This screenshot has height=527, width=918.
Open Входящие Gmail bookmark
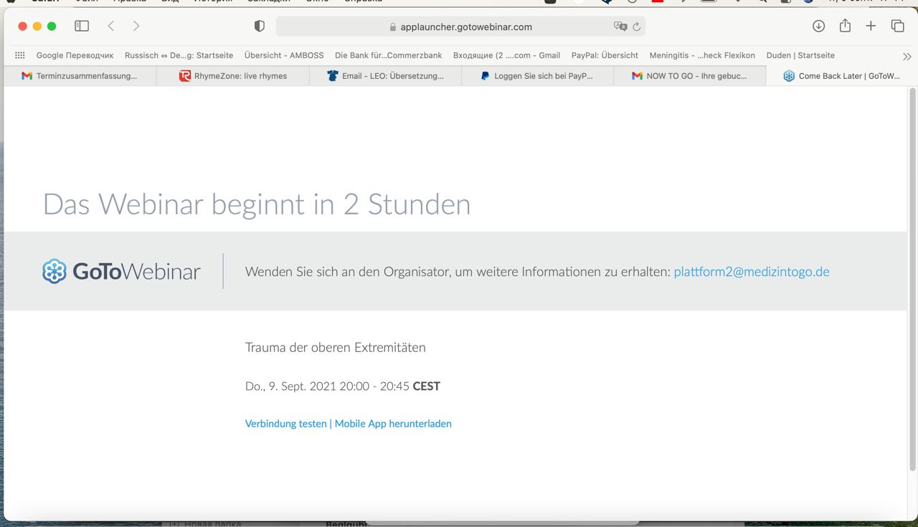(x=506, y=55)
